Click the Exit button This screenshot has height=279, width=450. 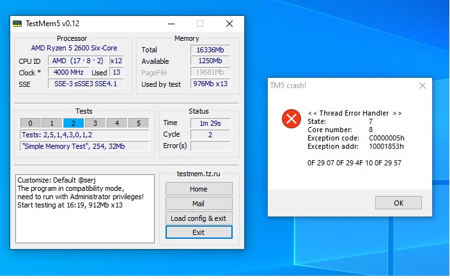click(x=199, y=232)
